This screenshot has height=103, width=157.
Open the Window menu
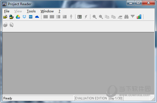coord(47,11)
